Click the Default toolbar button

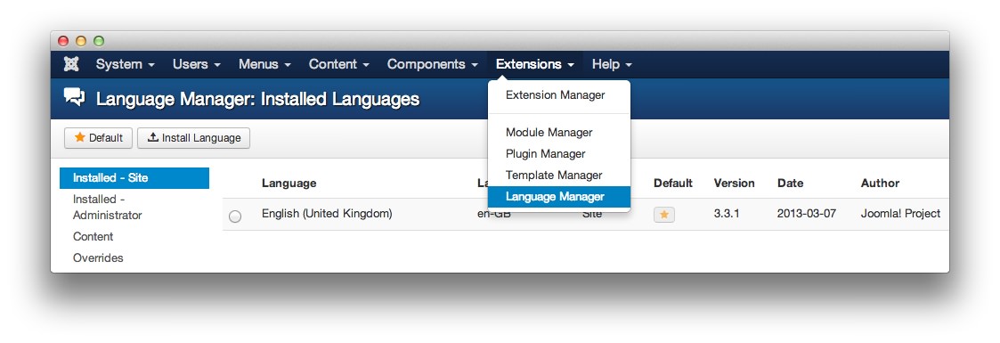(98, 138)
